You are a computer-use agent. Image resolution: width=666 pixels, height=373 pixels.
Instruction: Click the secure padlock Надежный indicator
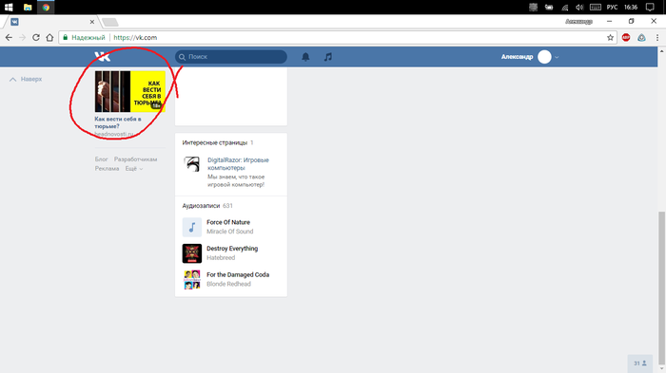click(x=84, y=37)
